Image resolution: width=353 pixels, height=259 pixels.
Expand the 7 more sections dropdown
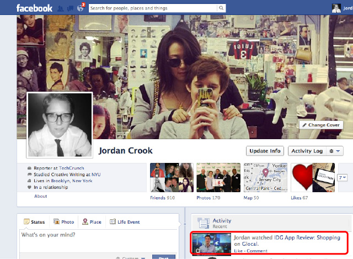[x=342, y=178]
